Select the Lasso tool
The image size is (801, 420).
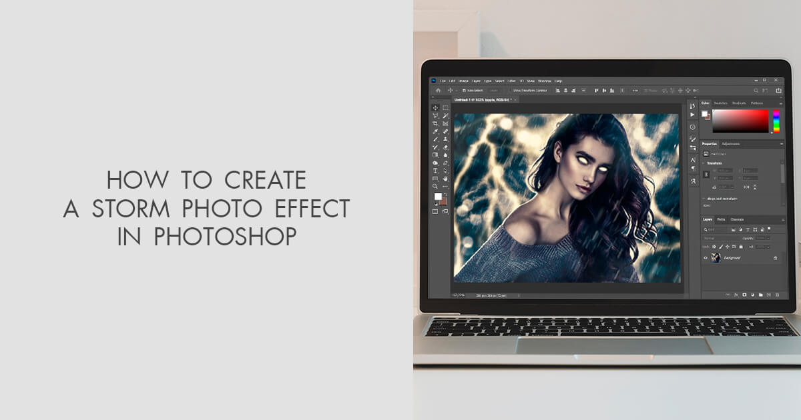[x=435, y=115]
